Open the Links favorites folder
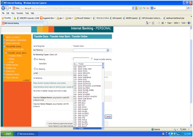The width and height of the screenshot is (193, 137). pyautogui.click(x=69, y=18)
